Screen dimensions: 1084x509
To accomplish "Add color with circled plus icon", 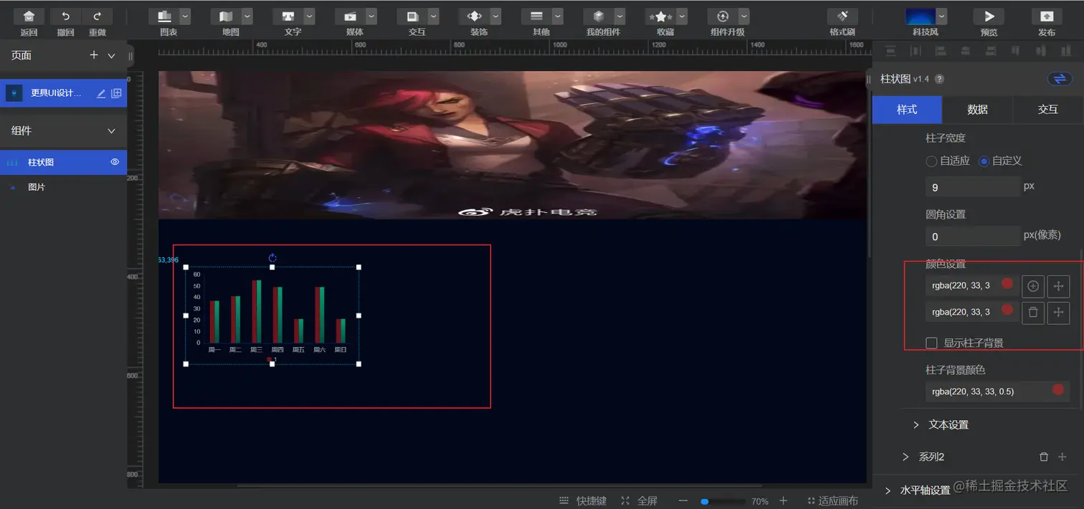I will coord(1033,286).
